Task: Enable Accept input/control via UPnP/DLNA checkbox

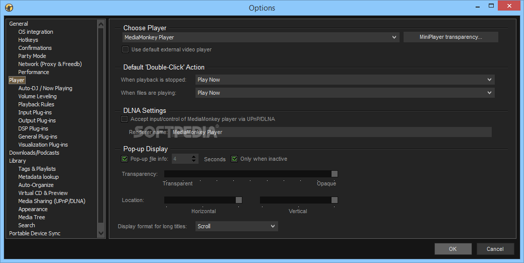Action: [124, 119]
